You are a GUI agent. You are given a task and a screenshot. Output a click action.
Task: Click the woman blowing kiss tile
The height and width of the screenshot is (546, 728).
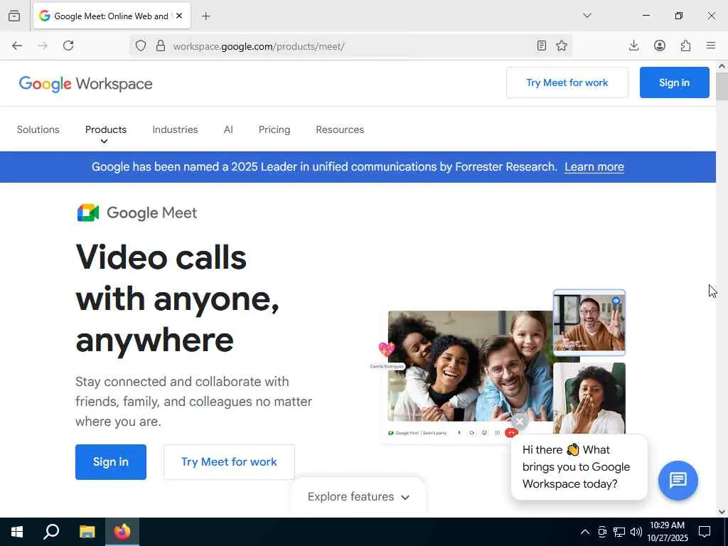(589, 398)
